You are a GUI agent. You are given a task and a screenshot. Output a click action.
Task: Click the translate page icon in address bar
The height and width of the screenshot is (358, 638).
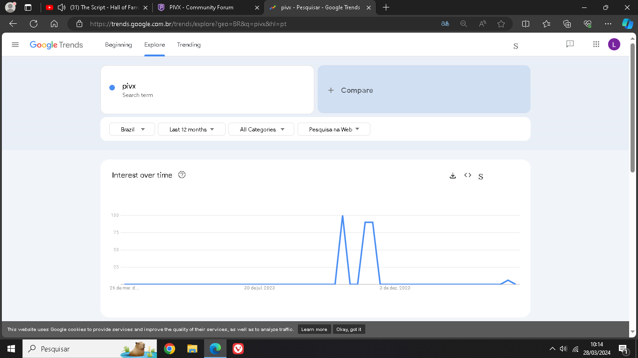[445, 24]
